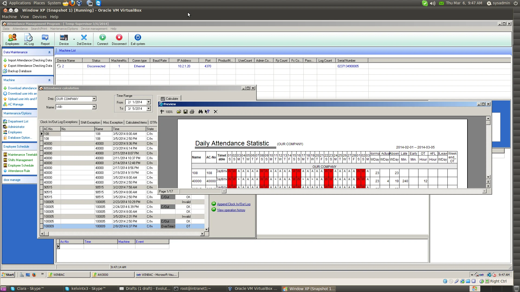This screenshot has height=292, width=520.
Task: Click the Append Clock In/Out Log link
Action: click(233, 204)
